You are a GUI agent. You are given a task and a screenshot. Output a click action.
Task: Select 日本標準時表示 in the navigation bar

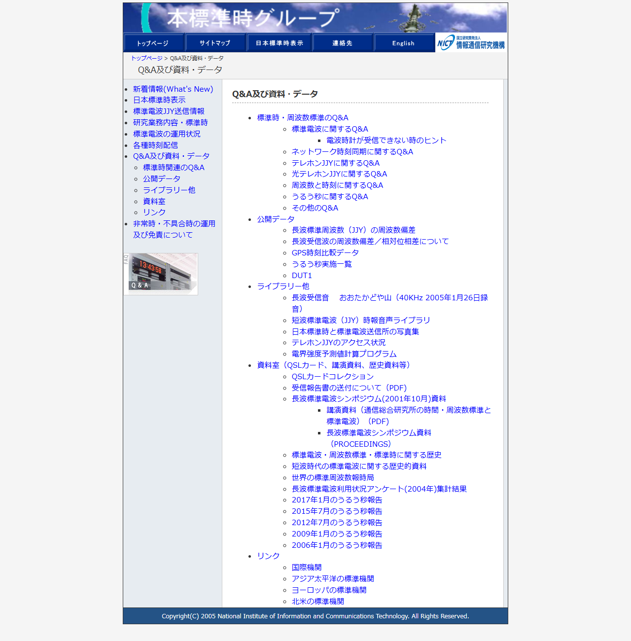click(279, 43)
